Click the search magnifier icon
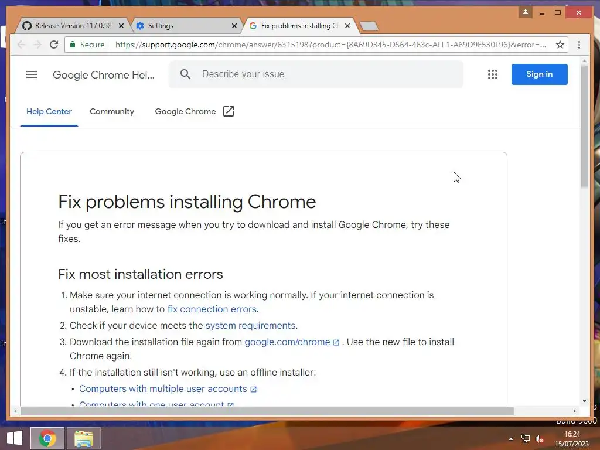The height and width of the screenshot is (450, 600). click(185, 74)
